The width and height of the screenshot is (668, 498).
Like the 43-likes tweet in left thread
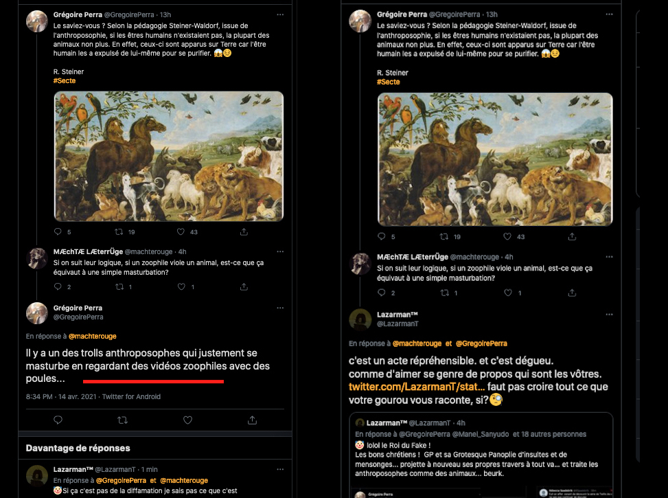coord(181,232)
